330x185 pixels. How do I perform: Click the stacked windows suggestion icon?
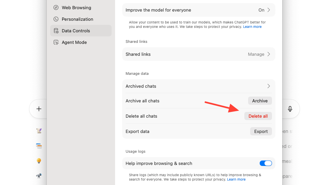39,146
